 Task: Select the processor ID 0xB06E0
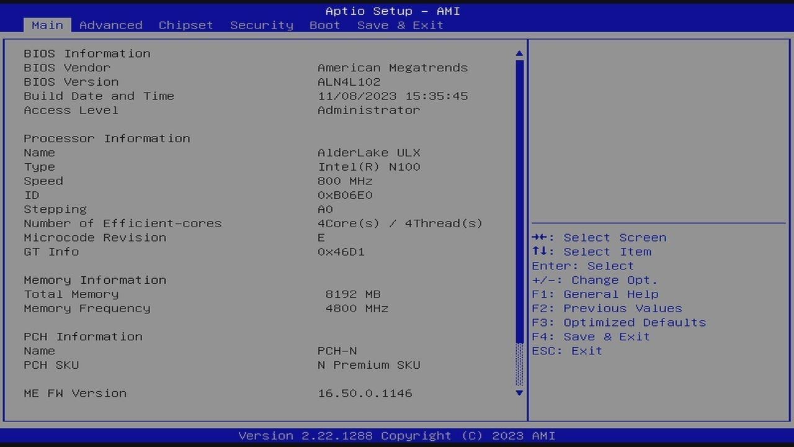[345, 196]
